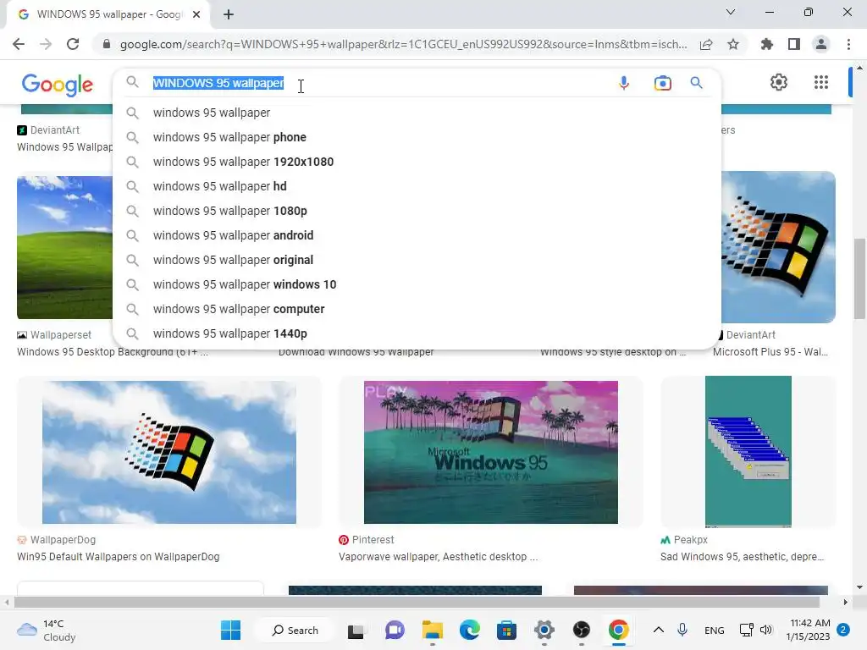Choose suggestion windows 95 wallpaper 1440p

point(417,333)
